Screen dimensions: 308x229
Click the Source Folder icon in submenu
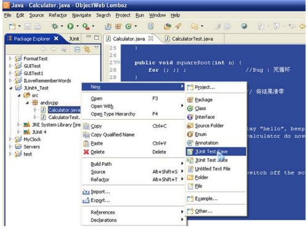coord(190,126)
